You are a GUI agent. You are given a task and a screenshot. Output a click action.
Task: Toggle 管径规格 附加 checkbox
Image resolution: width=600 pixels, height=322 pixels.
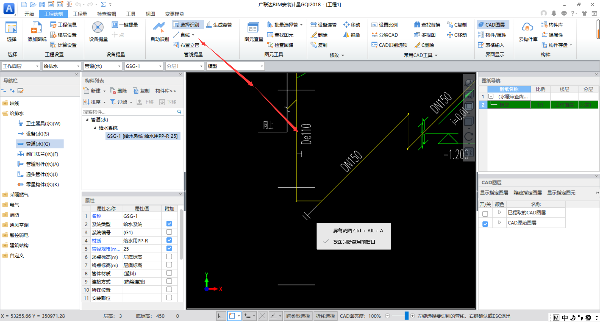[169, 249]
